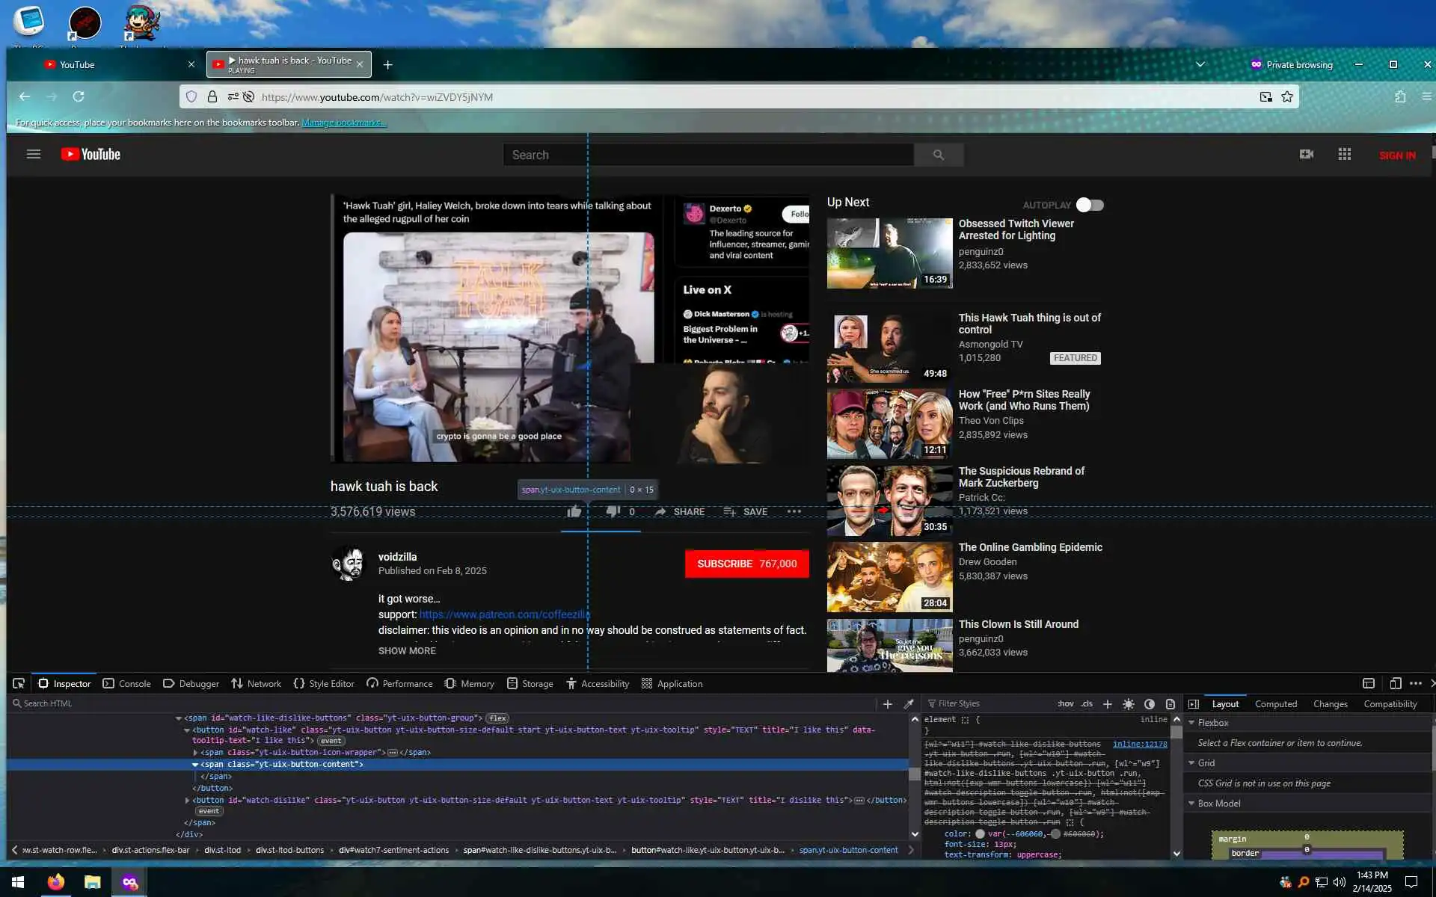Image resolution: width=1436 pixels, height=897 pixels.
Task: Collapse the Flexbox section
Action: click(x=1191, y=723)
